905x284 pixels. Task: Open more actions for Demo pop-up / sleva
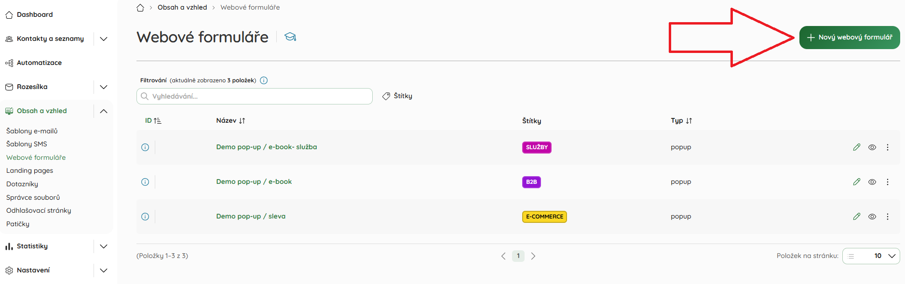point(888,217)
